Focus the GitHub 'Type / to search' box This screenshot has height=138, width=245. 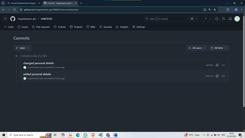pyautogui.click(x=166, y=19)
